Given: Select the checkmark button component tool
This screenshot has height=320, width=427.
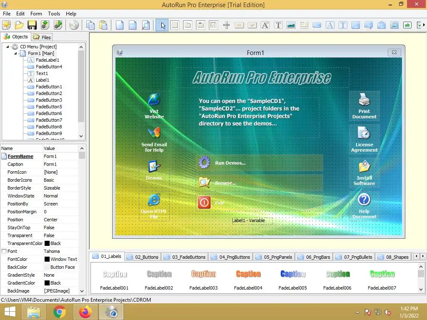Looking at the screenshot, I should click(252, 25).
